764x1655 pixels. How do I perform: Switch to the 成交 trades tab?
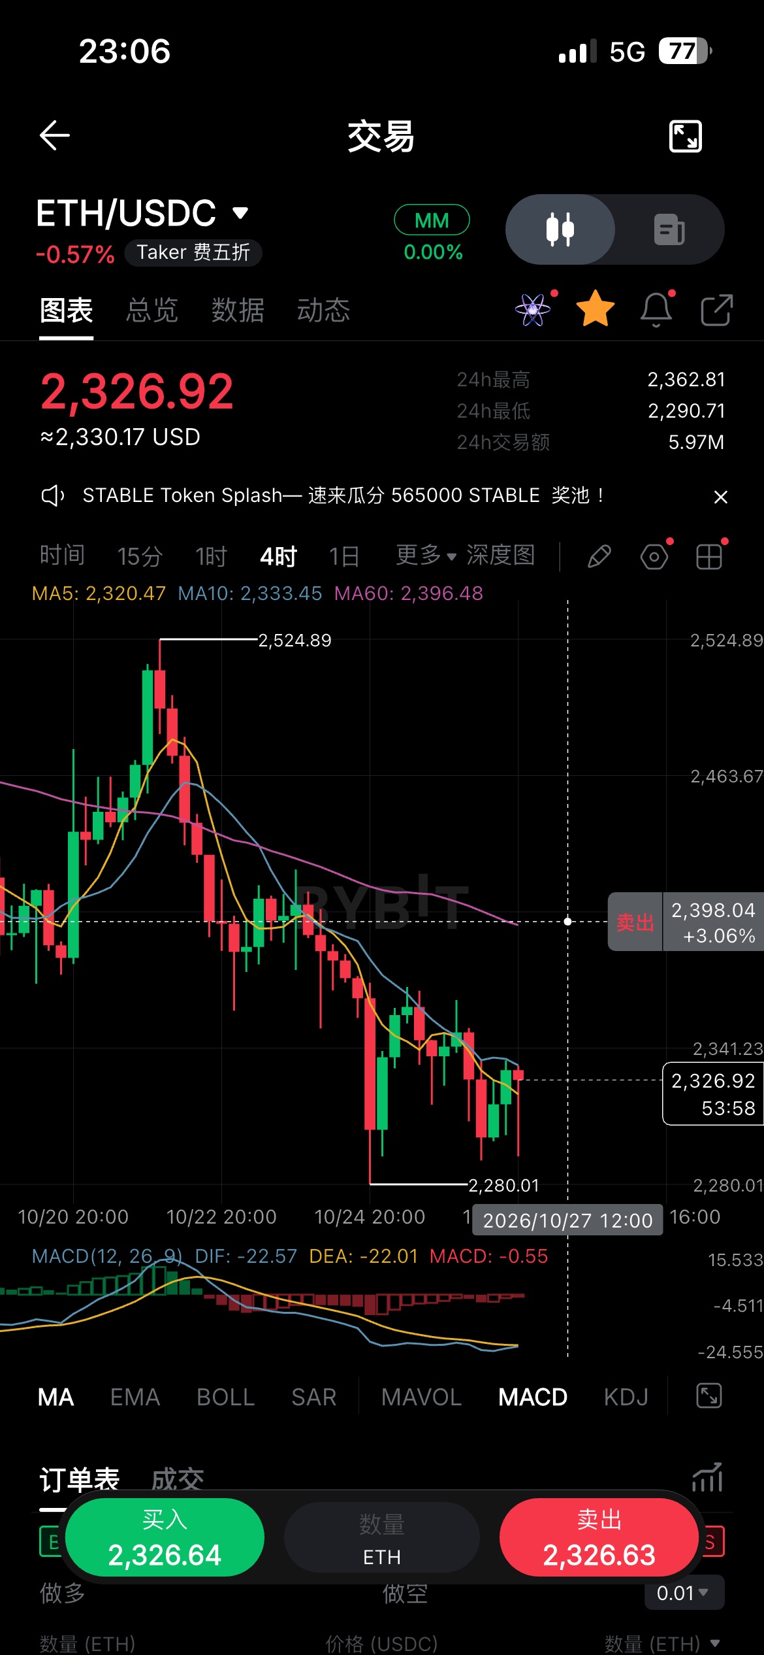tap(178, 1479)
